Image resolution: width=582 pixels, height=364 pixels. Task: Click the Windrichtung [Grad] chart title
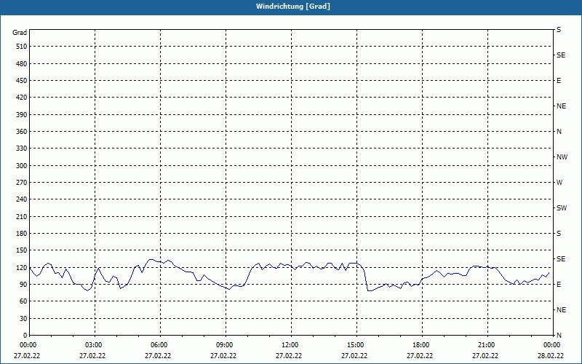pos(293,7)
